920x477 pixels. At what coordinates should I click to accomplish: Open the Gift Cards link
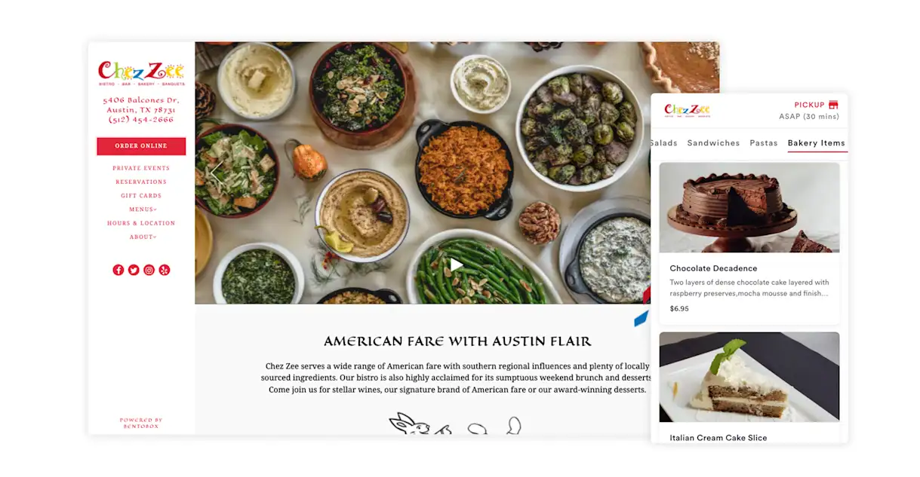(x=141, y=196)
